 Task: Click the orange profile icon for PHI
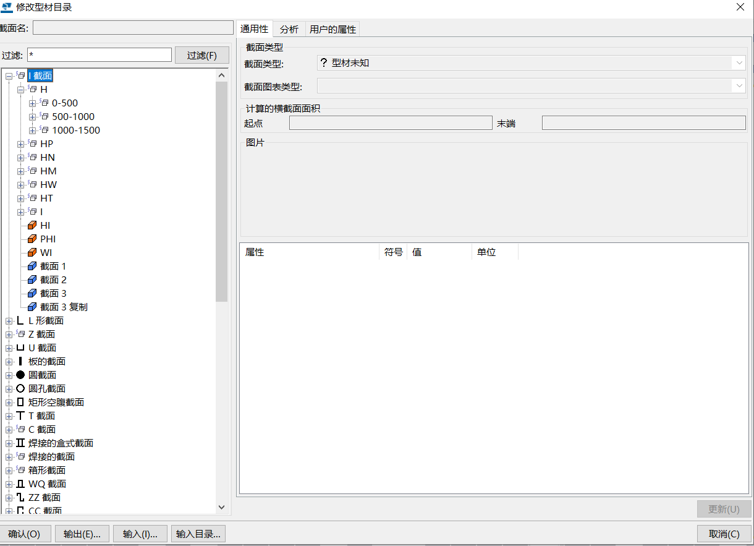coord(32,239)
